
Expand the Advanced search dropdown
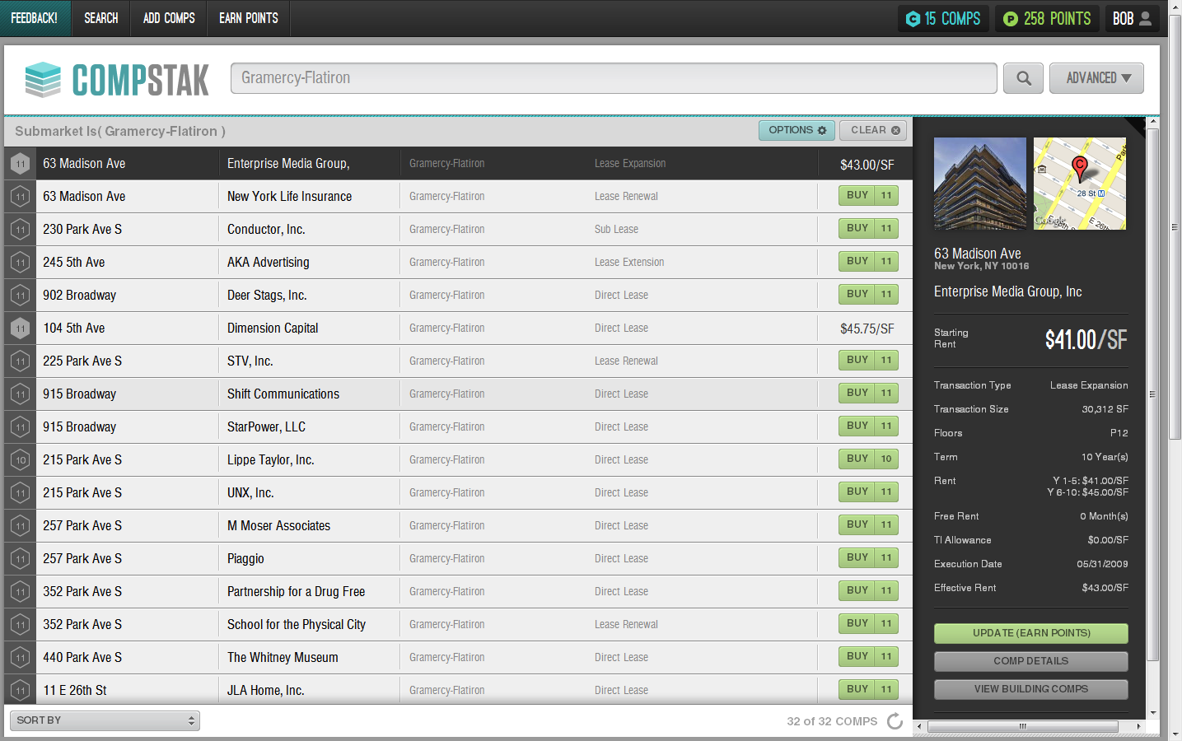coord(1096,78)
